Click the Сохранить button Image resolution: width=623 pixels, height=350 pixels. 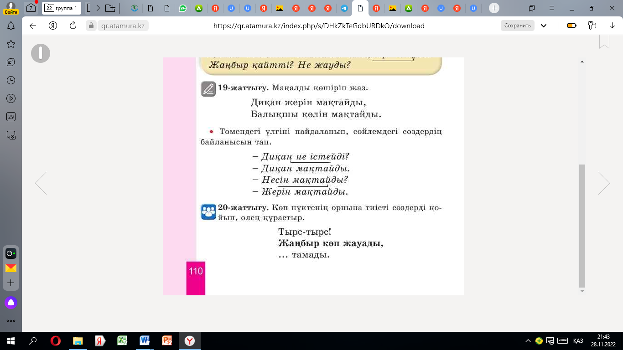(518, 26)
